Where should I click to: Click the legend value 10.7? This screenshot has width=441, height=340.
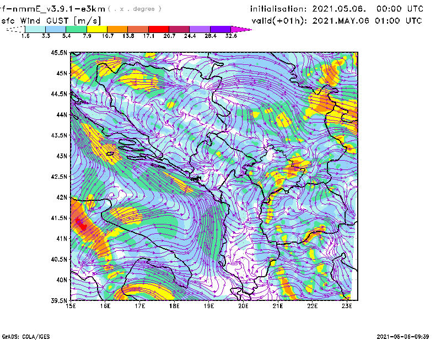(x=107, y=36)
